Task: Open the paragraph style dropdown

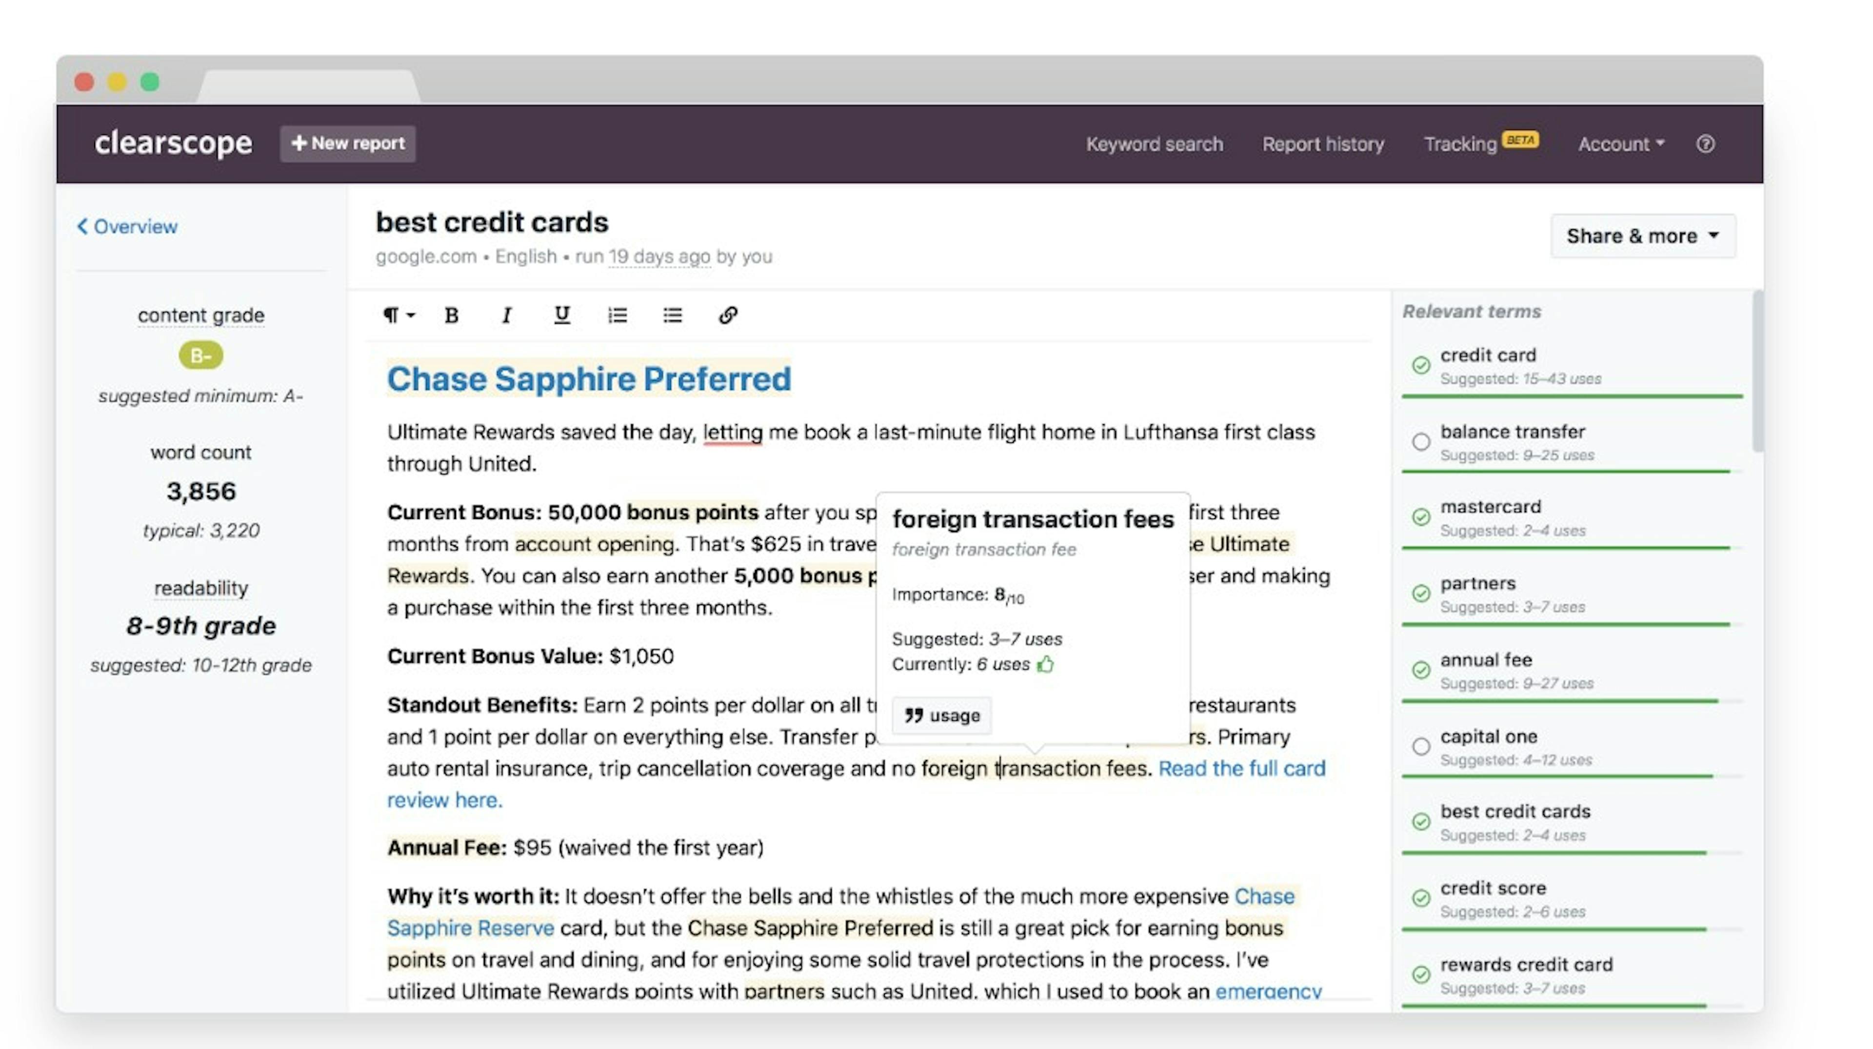Action: tap(399, 315)
